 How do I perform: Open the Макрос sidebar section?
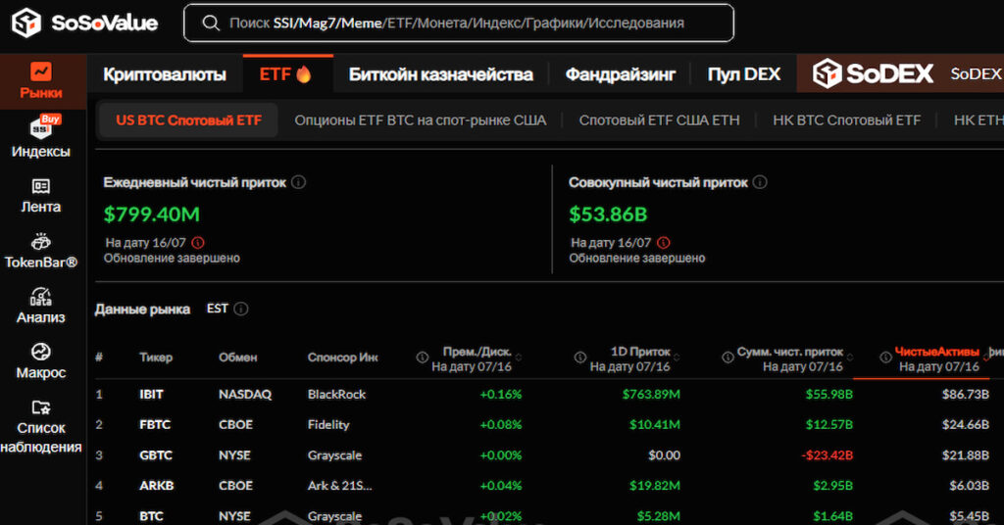click(41, 361)
